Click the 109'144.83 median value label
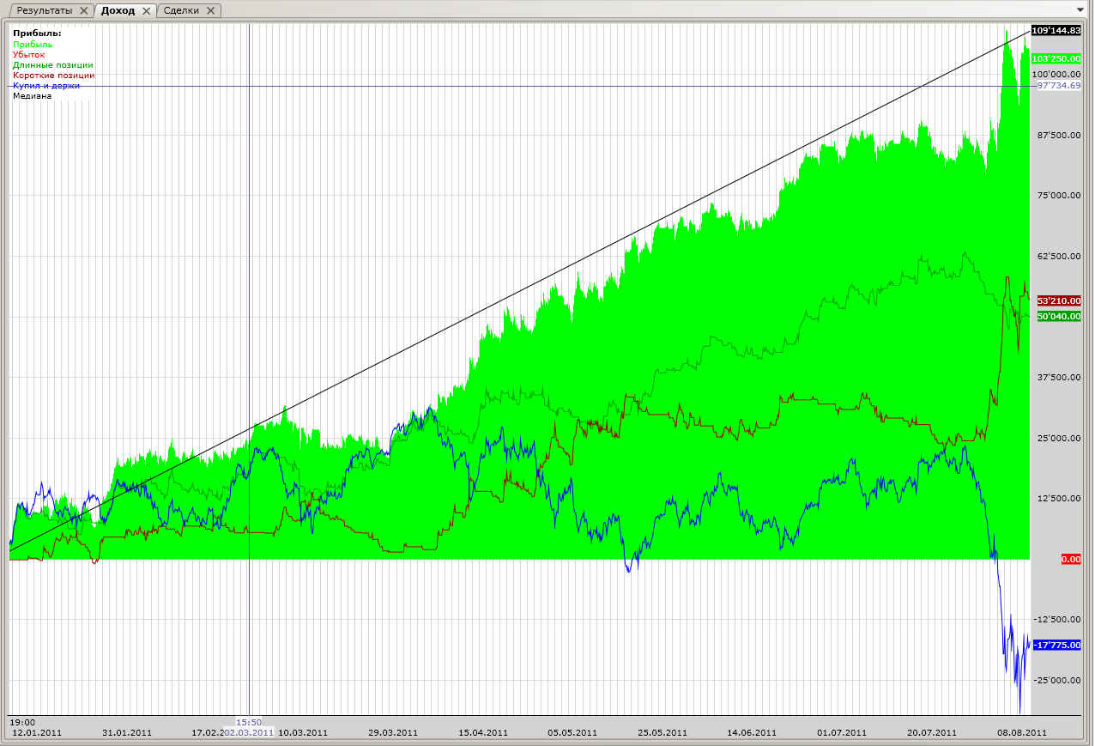1095x746 pixels. point(1056,31)
